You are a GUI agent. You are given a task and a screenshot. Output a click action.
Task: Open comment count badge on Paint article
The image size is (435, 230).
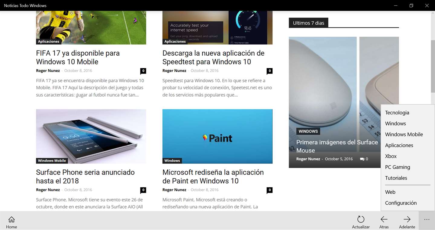(x=269, y=190)
